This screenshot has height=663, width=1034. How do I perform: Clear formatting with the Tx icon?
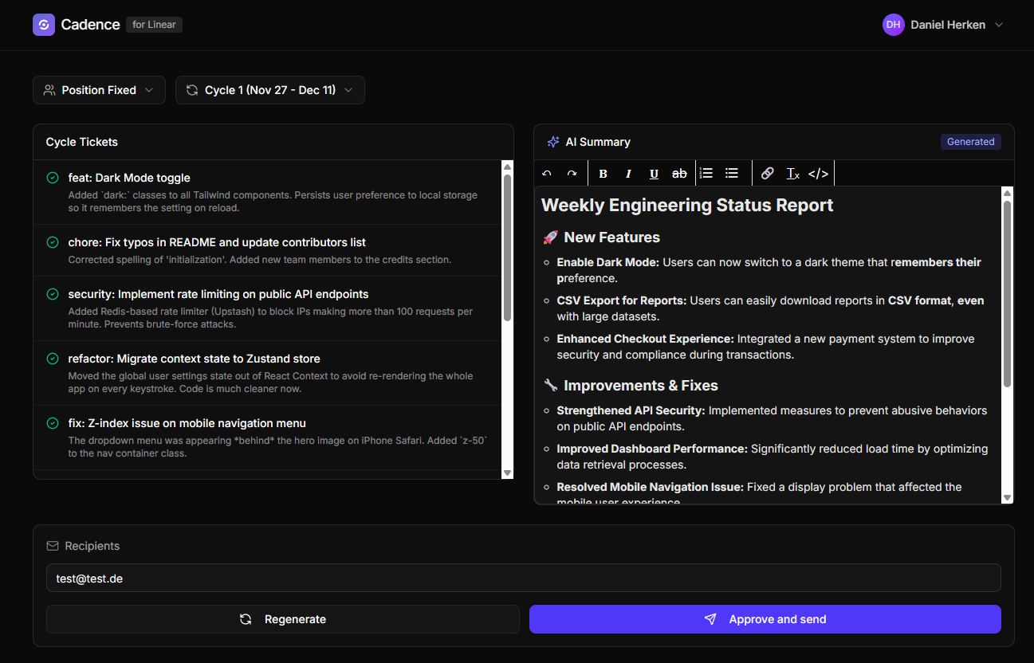tap(792, 174)
